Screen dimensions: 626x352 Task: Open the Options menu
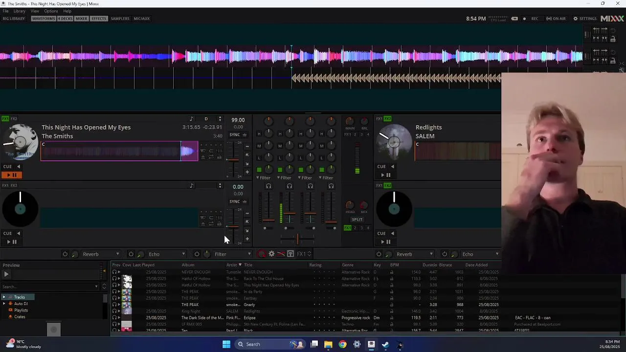(x=51, y=11)
